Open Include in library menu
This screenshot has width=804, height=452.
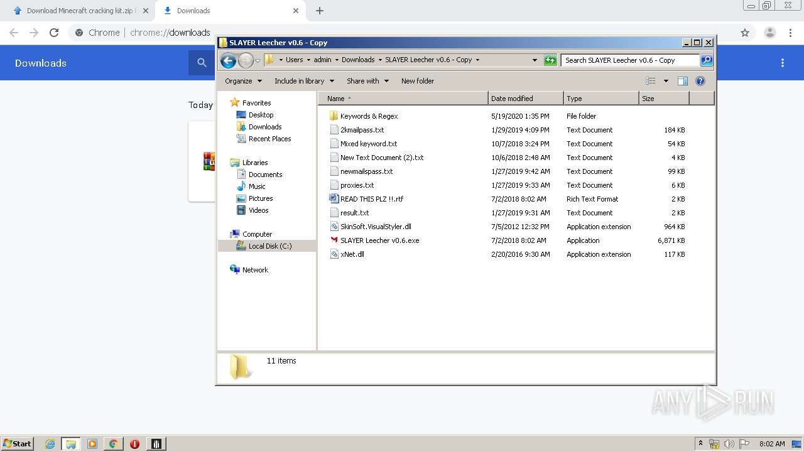[x=304, y=81]
